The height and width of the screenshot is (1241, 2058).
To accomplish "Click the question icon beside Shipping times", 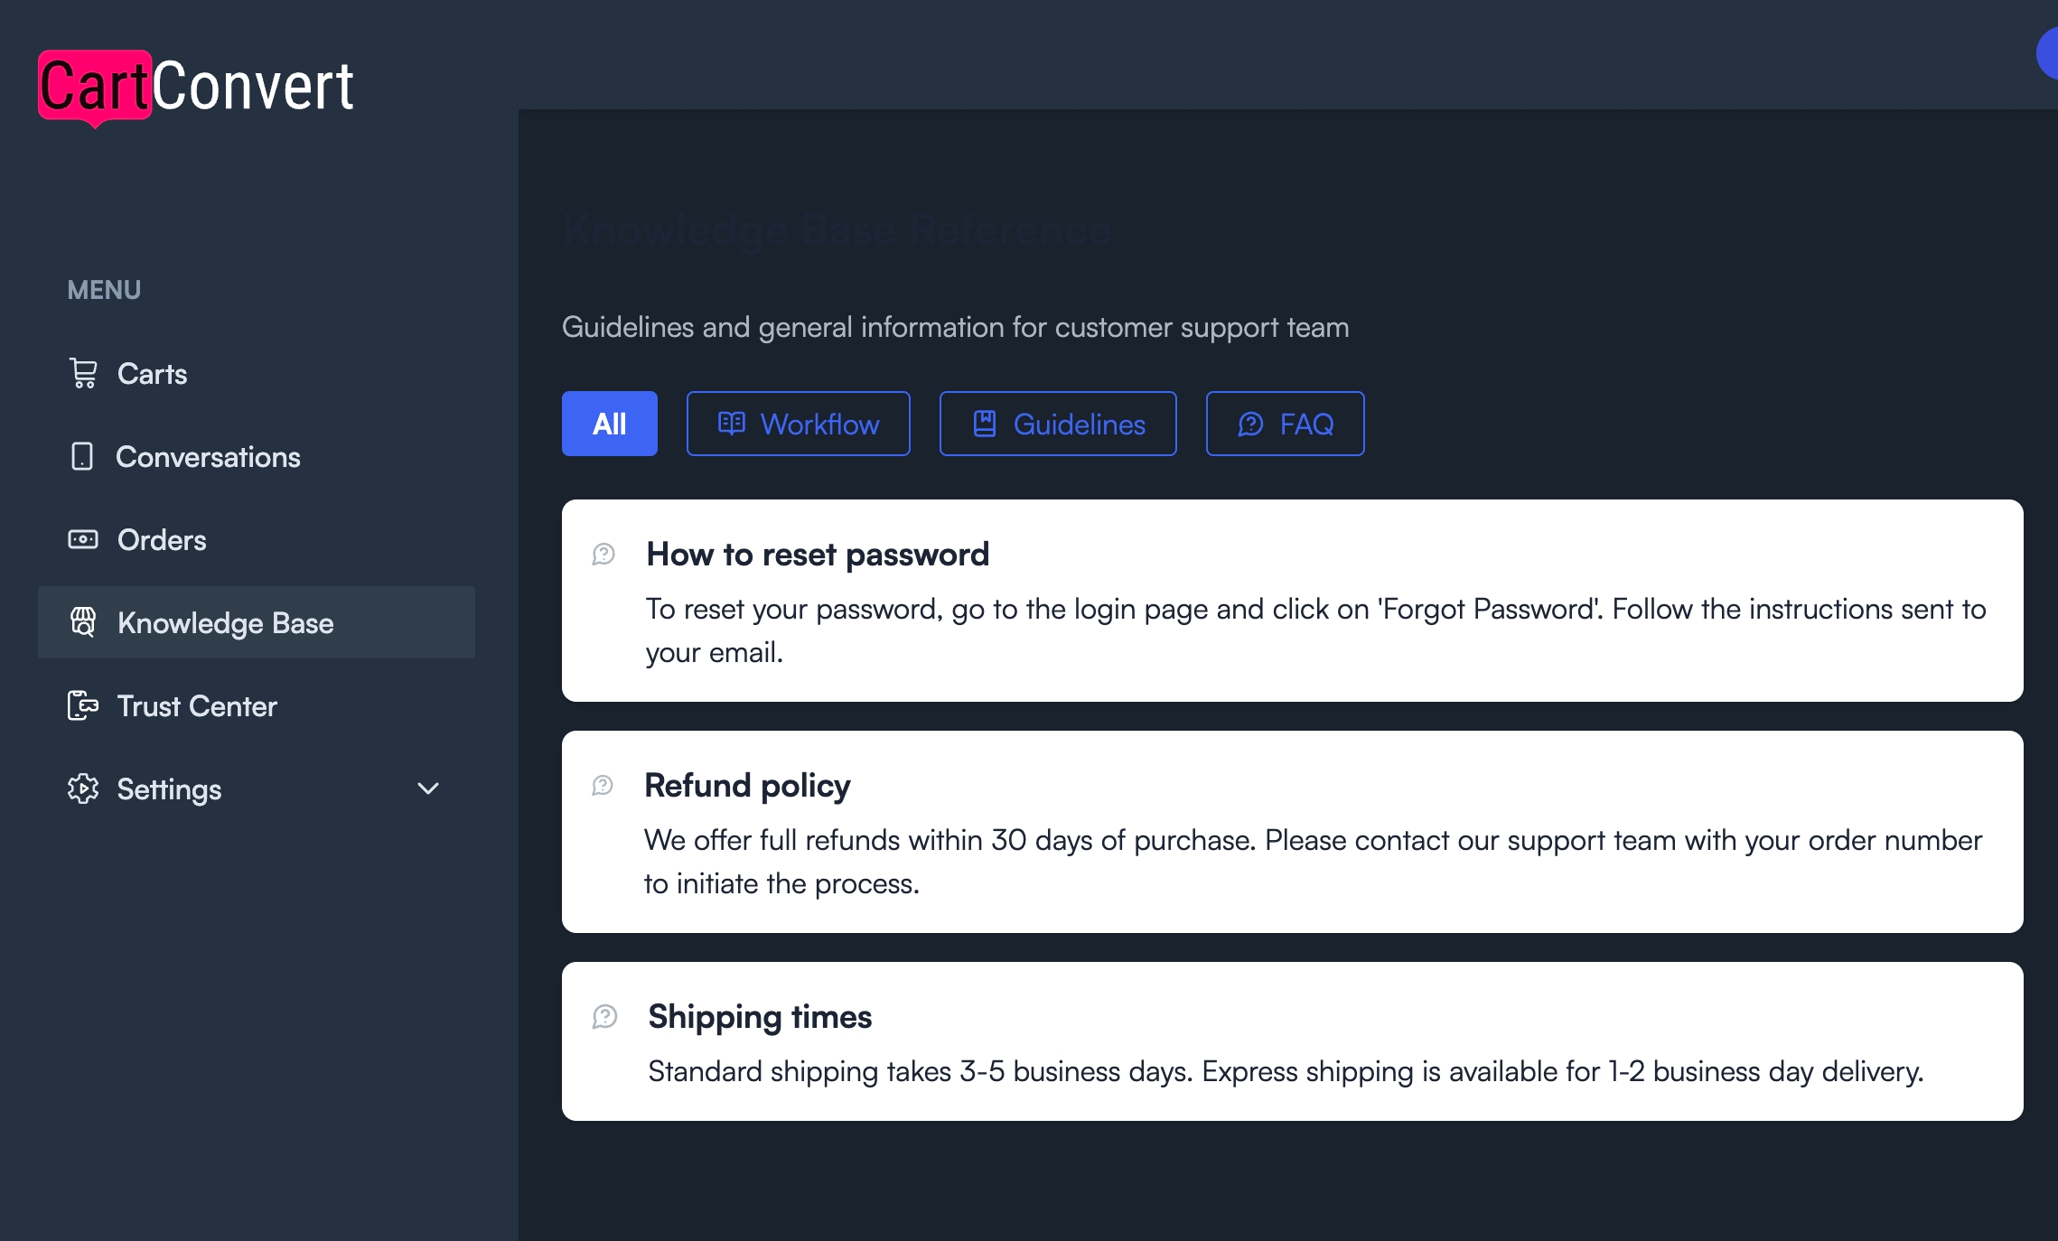I will [x=604, y=1016].
